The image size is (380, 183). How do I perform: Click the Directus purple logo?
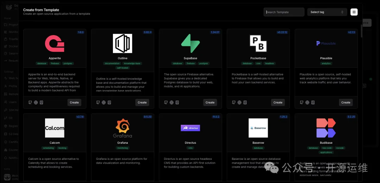(x=190, y=128)
